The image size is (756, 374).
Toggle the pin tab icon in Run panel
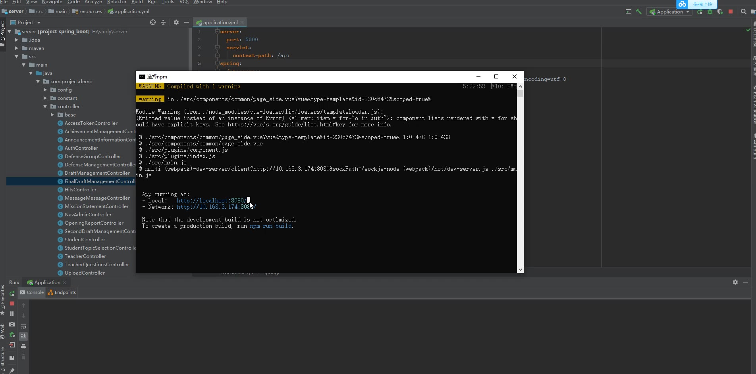tap(12, 370)
